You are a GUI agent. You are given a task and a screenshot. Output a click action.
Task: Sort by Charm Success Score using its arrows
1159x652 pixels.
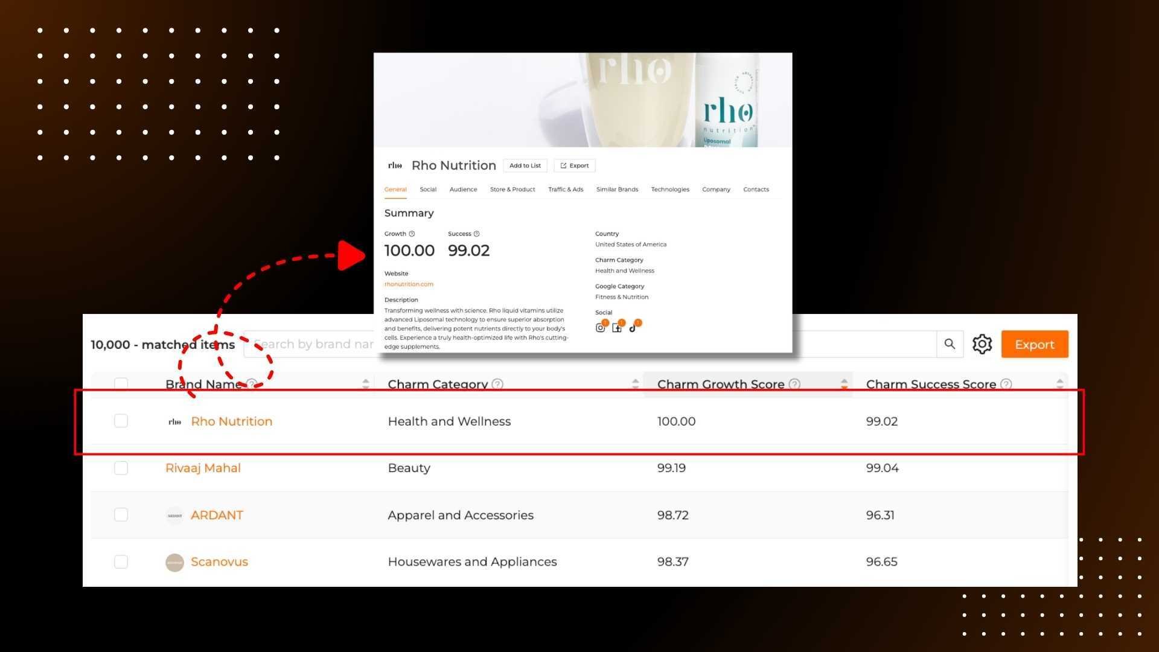click(1059, 384)
